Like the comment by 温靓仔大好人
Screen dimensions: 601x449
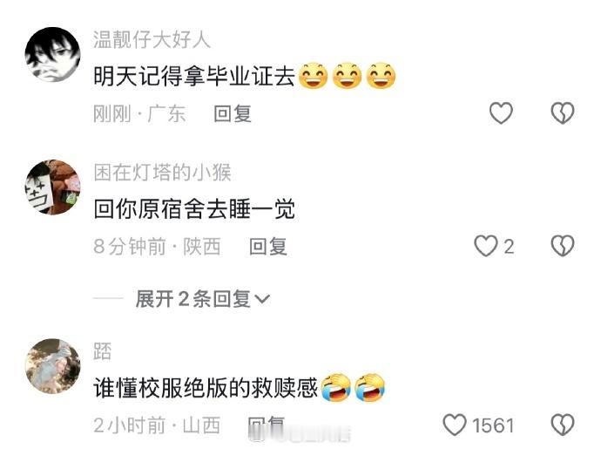pyautogui.click(x=501, y=113)
